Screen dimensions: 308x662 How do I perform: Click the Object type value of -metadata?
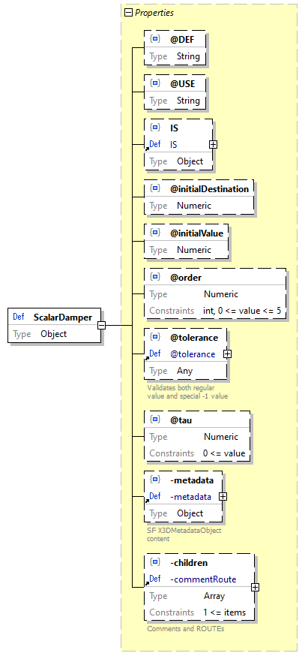click(x=190, y=513)
